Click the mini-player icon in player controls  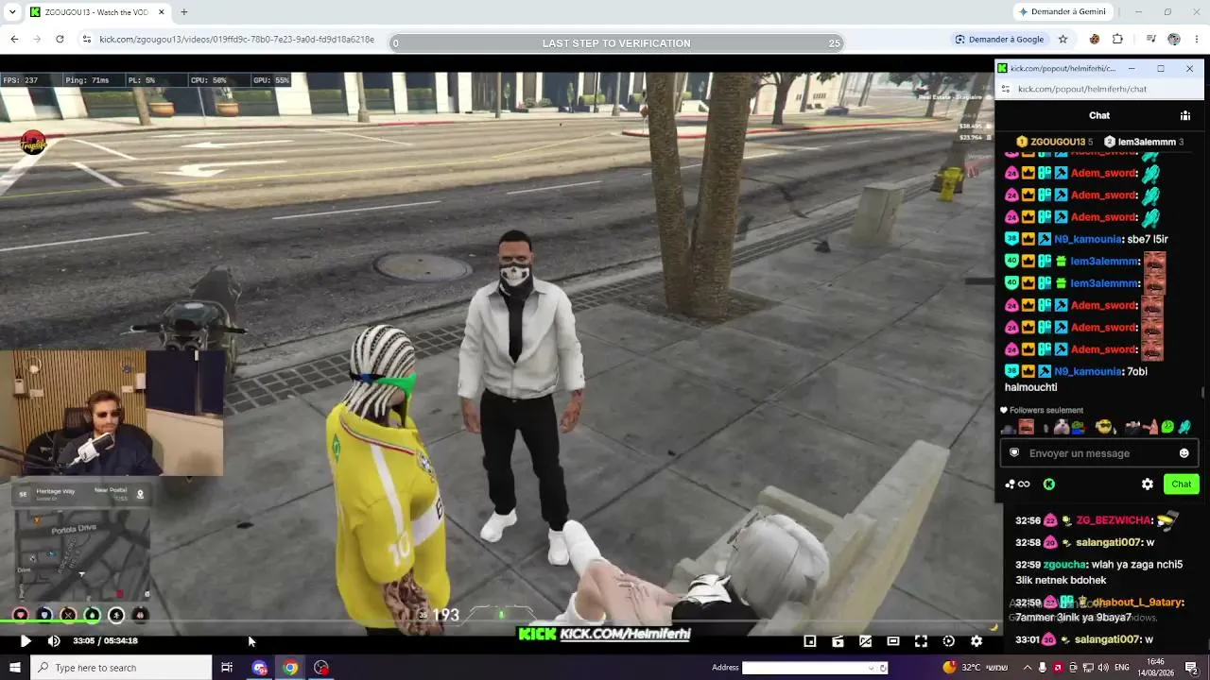tap(810, 641)
